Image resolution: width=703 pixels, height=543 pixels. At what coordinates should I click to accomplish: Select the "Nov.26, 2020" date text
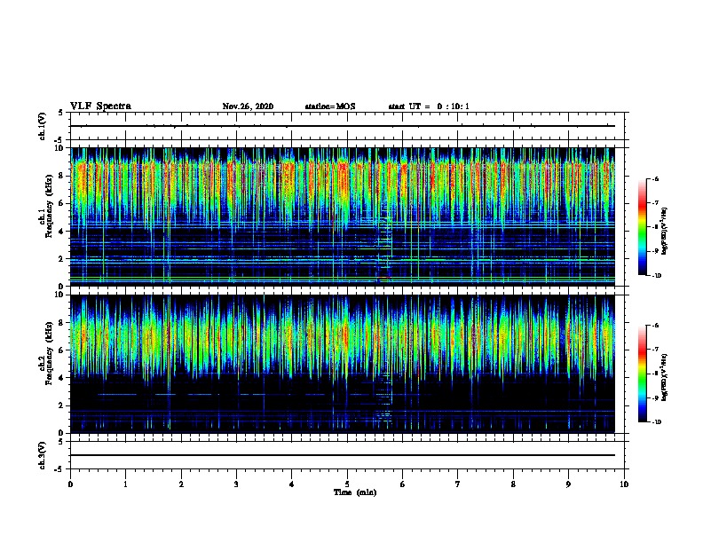248,106
